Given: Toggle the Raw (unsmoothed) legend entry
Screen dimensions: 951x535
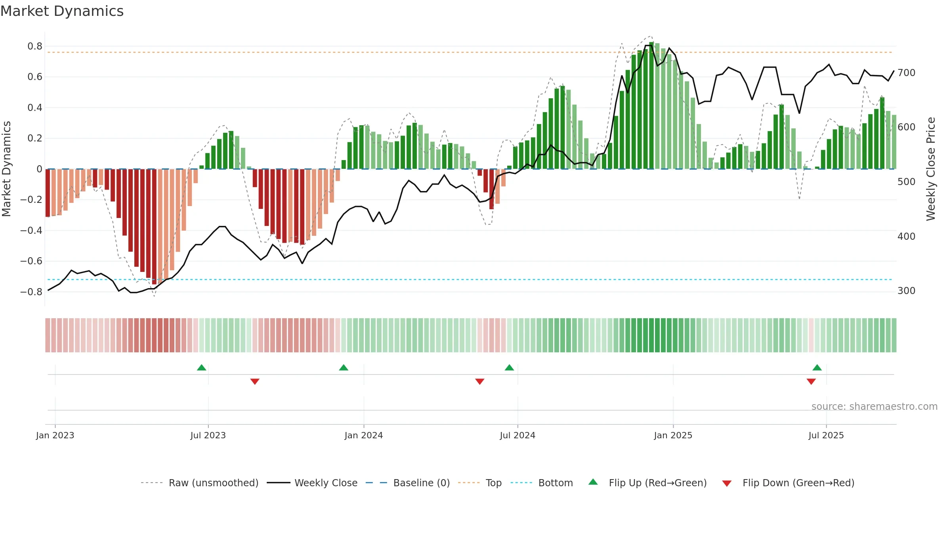Looking at the screenshot, I should coord(200,483).
